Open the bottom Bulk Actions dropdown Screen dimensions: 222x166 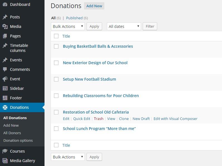click(x=68, y=157)
